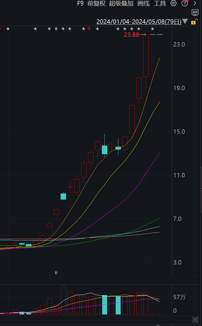Close indicator pane with X icon
The width and height of the screenshot is (202, 326).
point(195,320)
